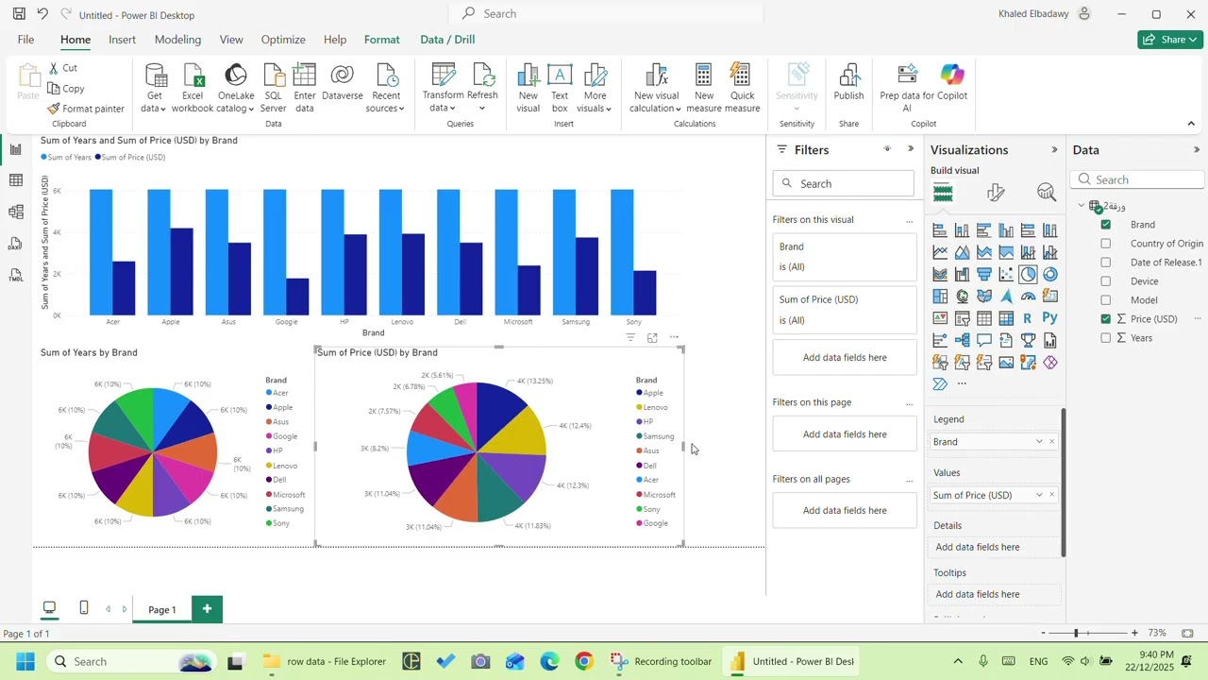Click the zoom slider handle
The height and width of the screenshot is (680, 1208).
(1076, 633)
